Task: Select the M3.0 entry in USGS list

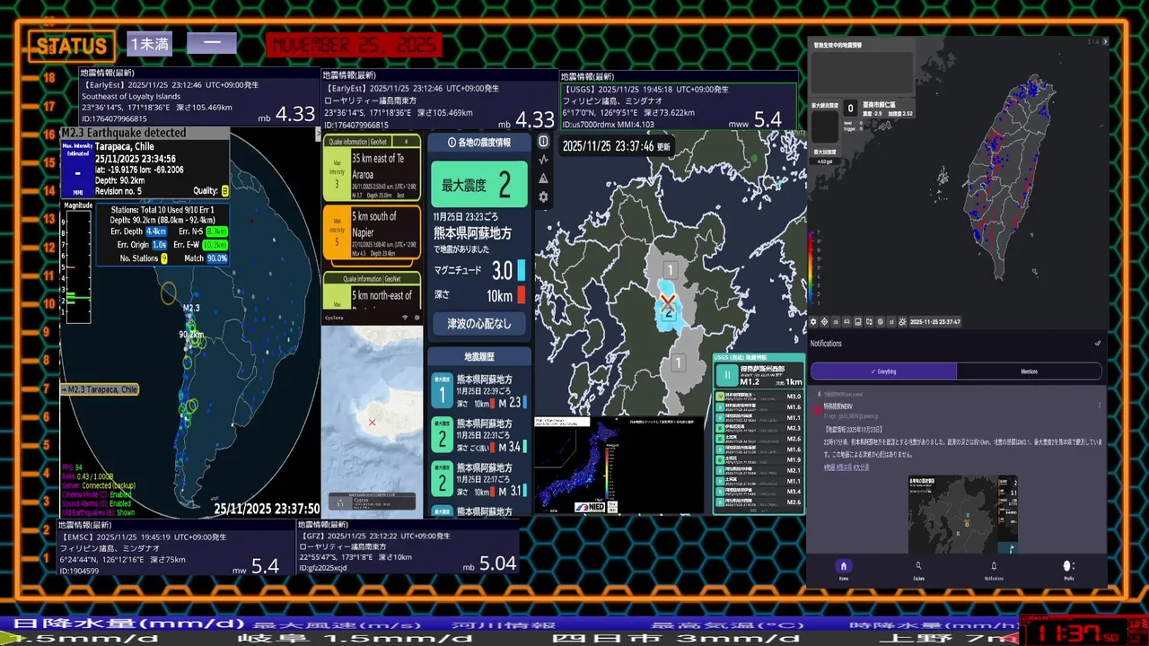Action: 759,397
